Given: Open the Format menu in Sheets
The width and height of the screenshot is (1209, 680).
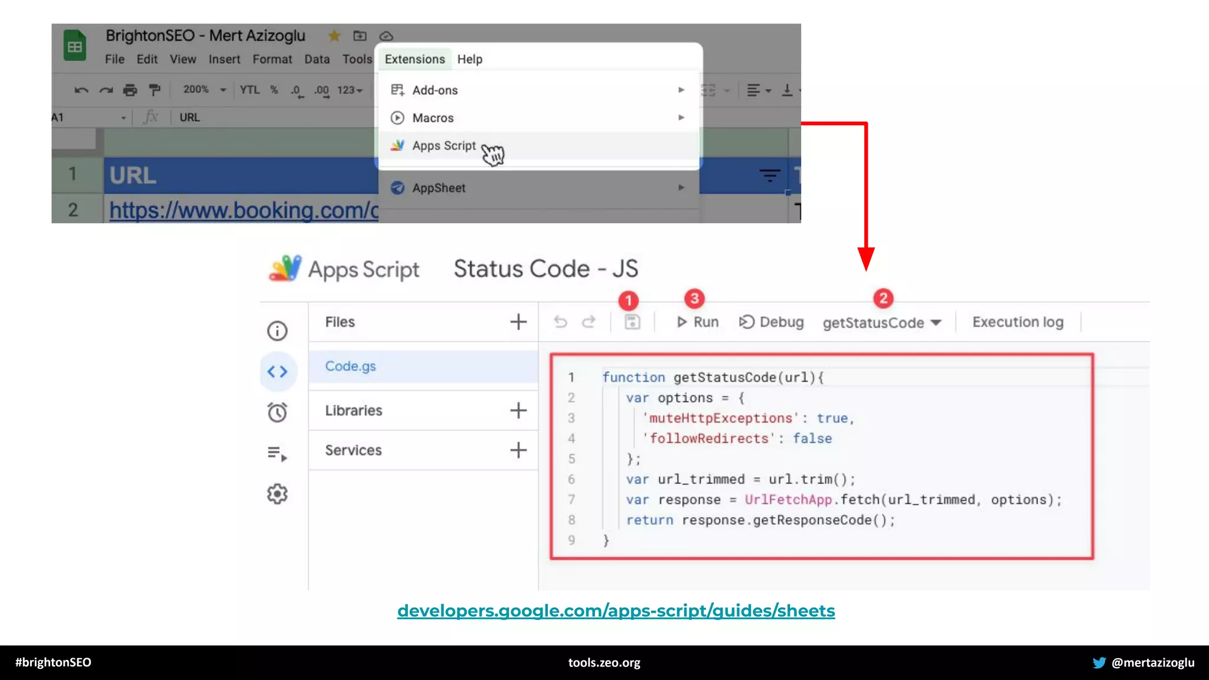Looking at the screenshot, I should [272, 59].
